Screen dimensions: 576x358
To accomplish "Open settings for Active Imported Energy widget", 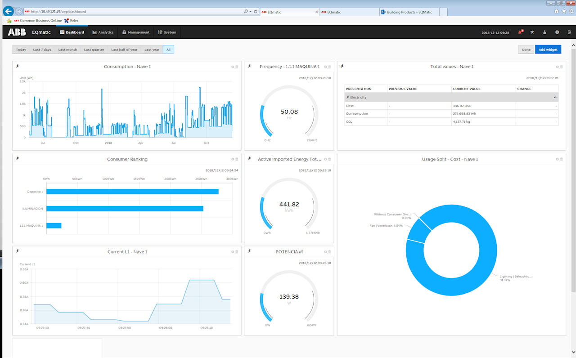I will tap(325, 159).
